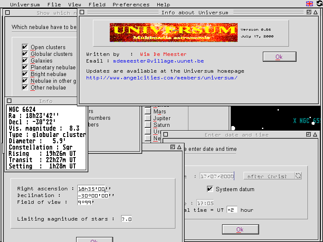Click zoom gadget of Enter date and time window

click(x=309, y=134)
